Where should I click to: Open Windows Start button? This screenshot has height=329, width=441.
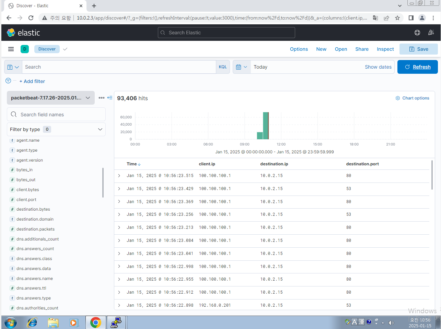[x=10, y=322]
